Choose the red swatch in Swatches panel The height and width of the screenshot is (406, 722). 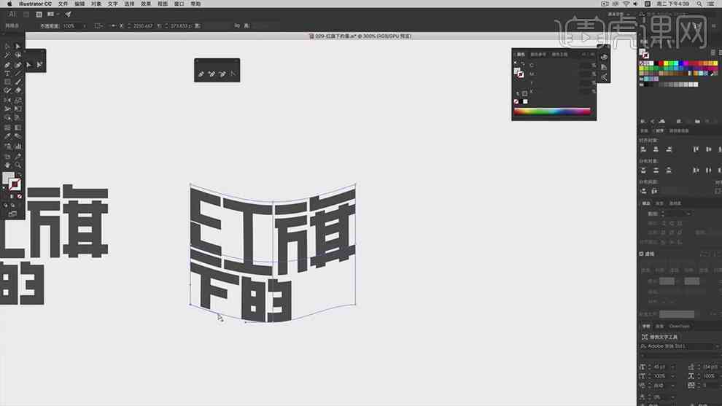point(661,63)
